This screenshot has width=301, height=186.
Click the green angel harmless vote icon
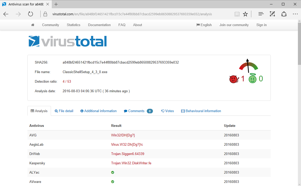click(252, 79)
